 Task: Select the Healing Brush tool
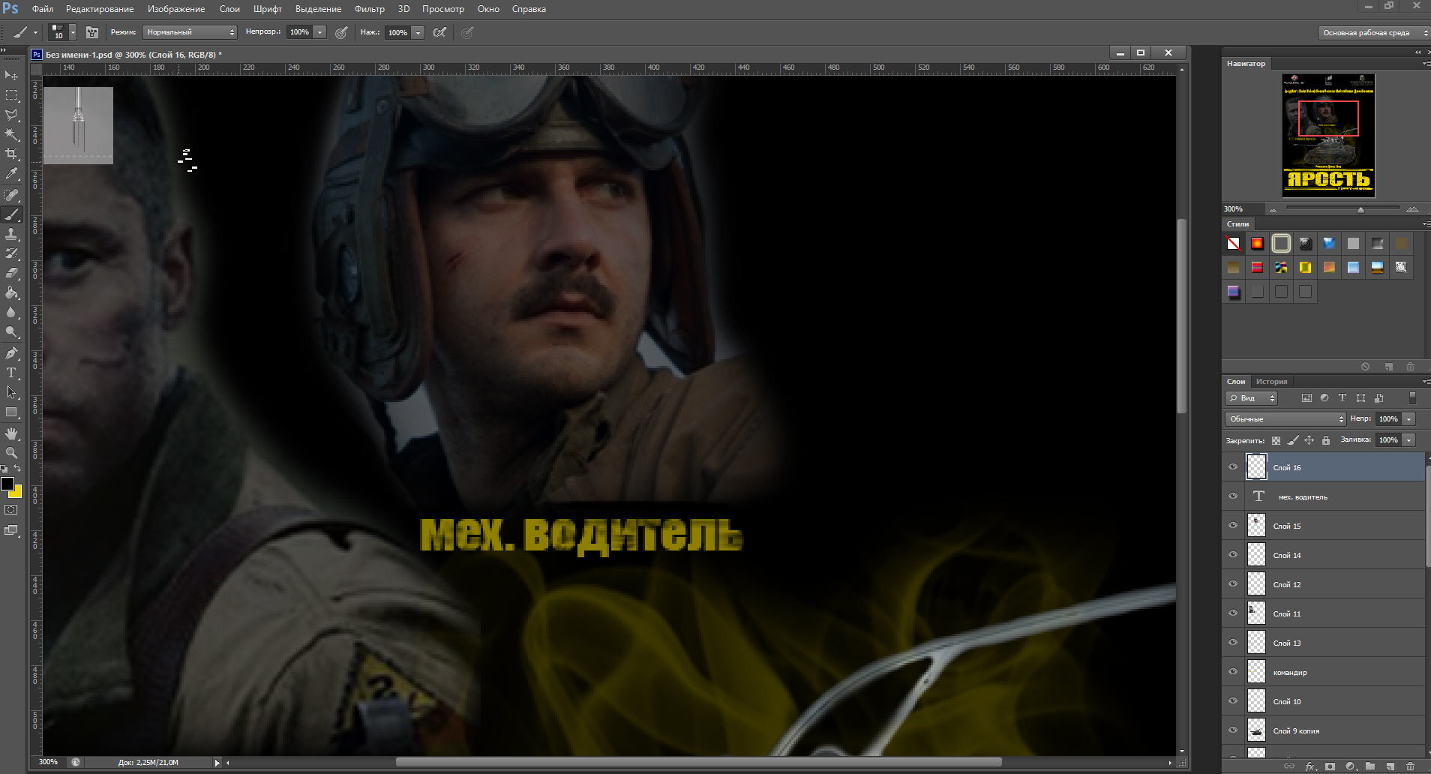[x=11, y=196]
